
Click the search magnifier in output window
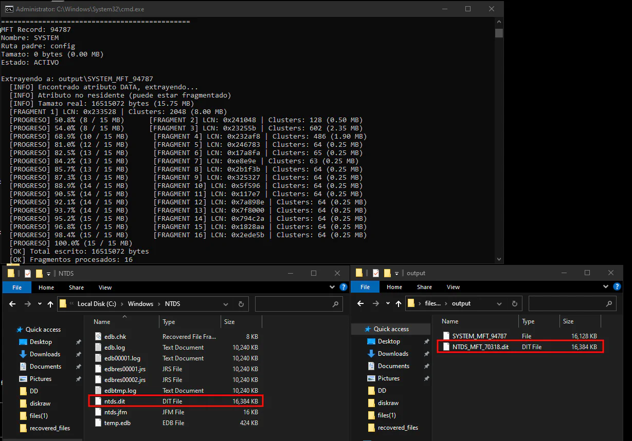click(609, 303)
